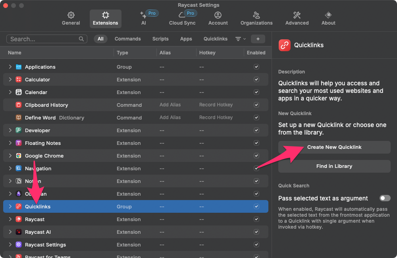Click Create New Quicklink button
Image resolution: width=397 pixels, height=258 pixels.
pyautogui.click(x=334, y=147)
